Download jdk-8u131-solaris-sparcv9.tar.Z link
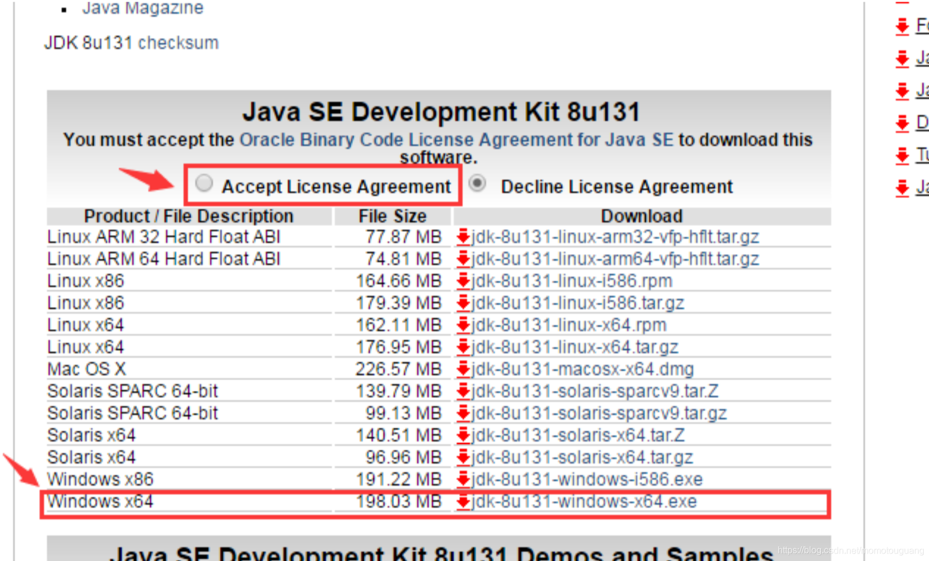Image resolution: width=929 pixels, height=561 pixels. (x=594, y=391)
